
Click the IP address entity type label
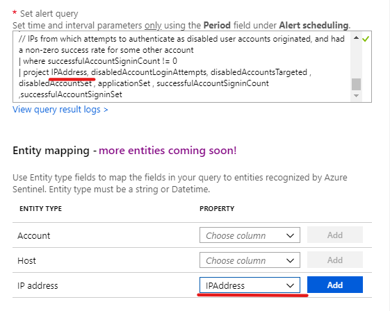point(38,286)
